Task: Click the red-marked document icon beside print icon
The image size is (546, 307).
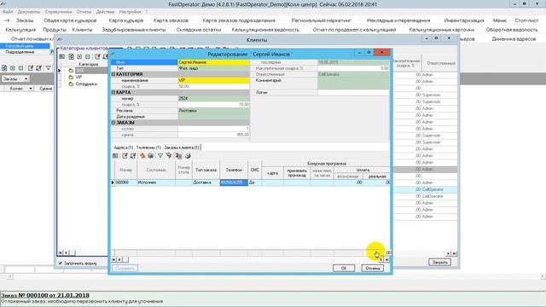Action: [178, 156]
